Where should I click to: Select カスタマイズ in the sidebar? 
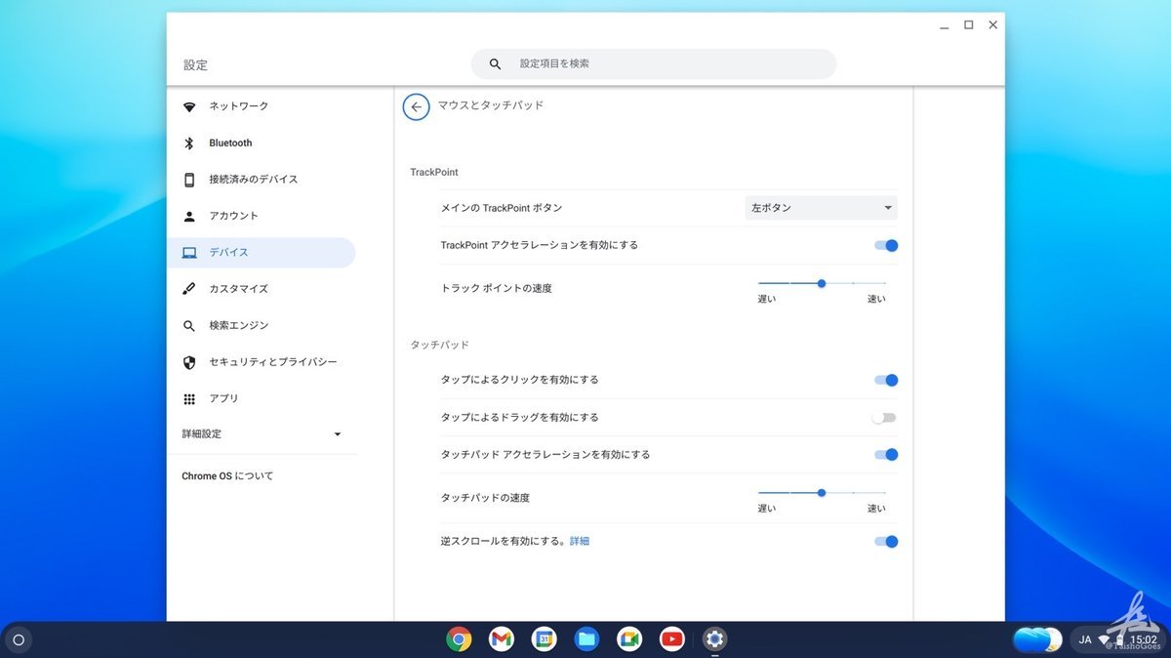point(262,289)
